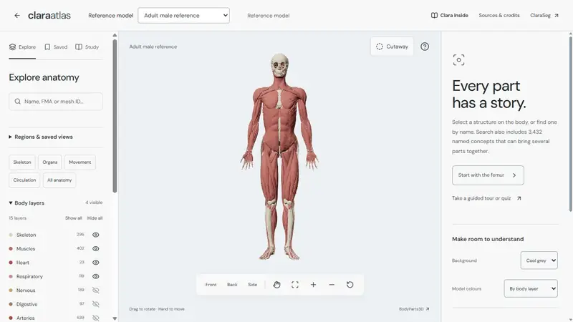This screenshot has width=573, height=322.
Task: Select the Front view
Action: point(211,284)
